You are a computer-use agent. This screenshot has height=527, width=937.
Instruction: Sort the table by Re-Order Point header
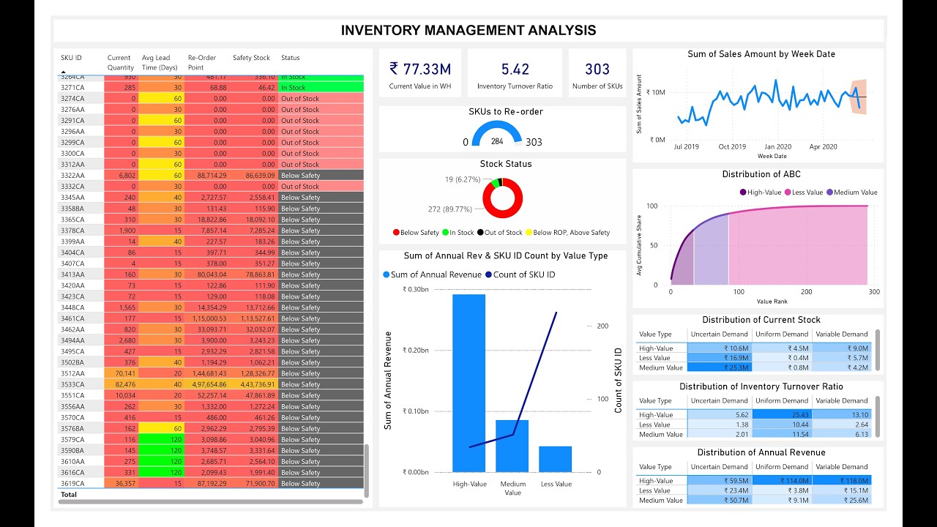pyautogui.click(x=202, y=62)
